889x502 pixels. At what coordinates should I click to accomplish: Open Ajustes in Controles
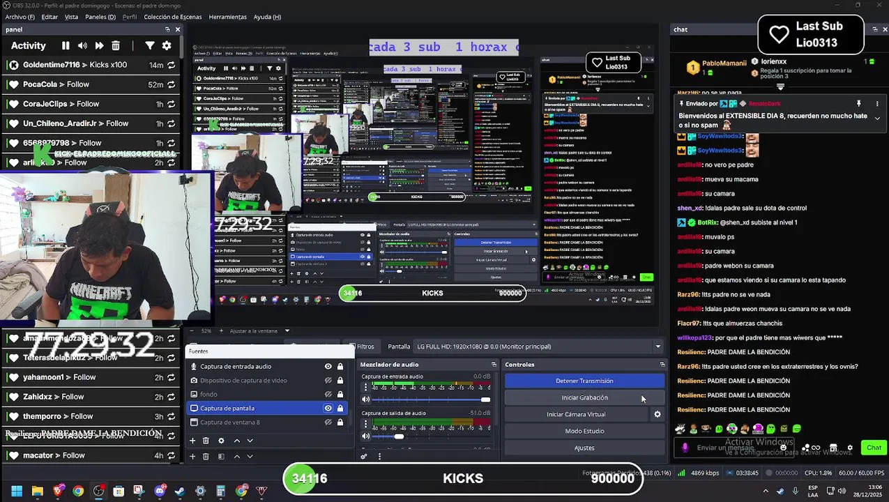click(x=584, y=448)
